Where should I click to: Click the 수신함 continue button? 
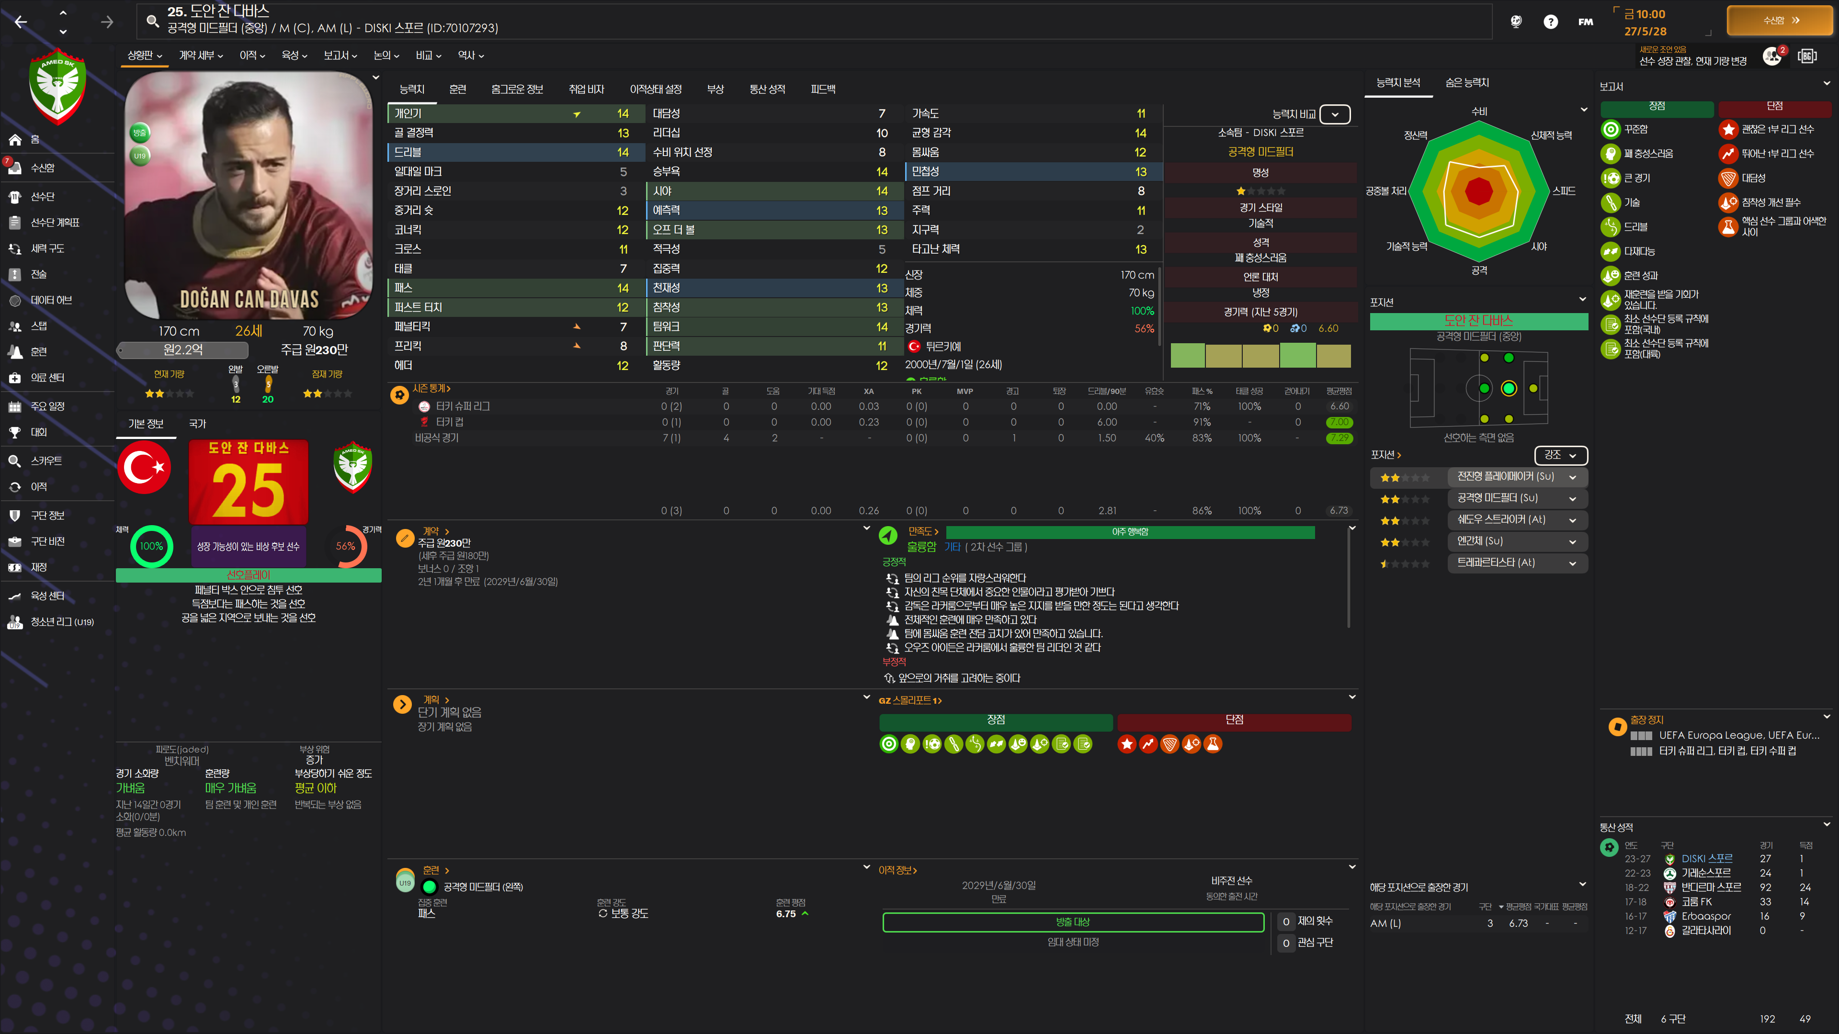1780,21
